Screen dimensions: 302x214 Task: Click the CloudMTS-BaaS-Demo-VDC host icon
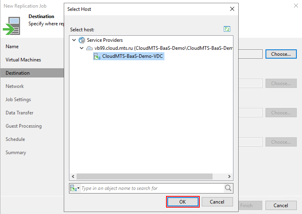[x=97, y=57]
